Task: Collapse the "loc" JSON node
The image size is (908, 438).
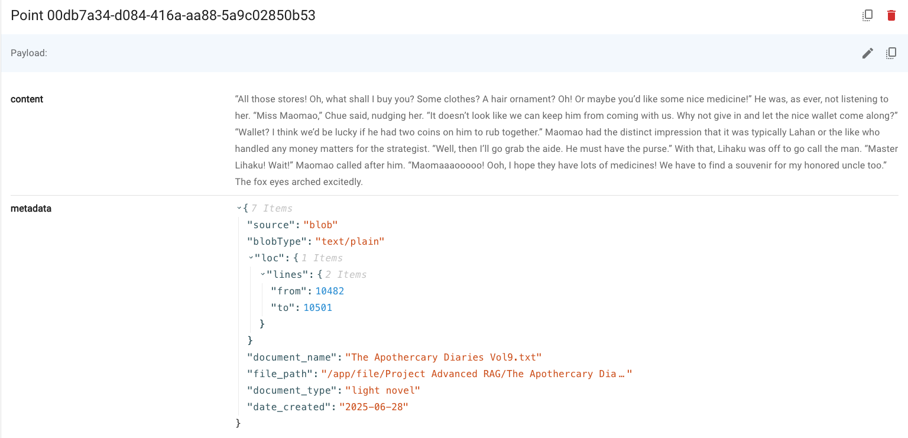Action: 251,258
